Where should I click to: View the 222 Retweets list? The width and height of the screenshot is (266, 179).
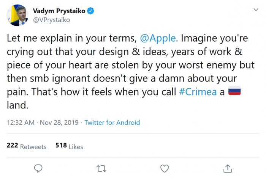pos(26,146)
